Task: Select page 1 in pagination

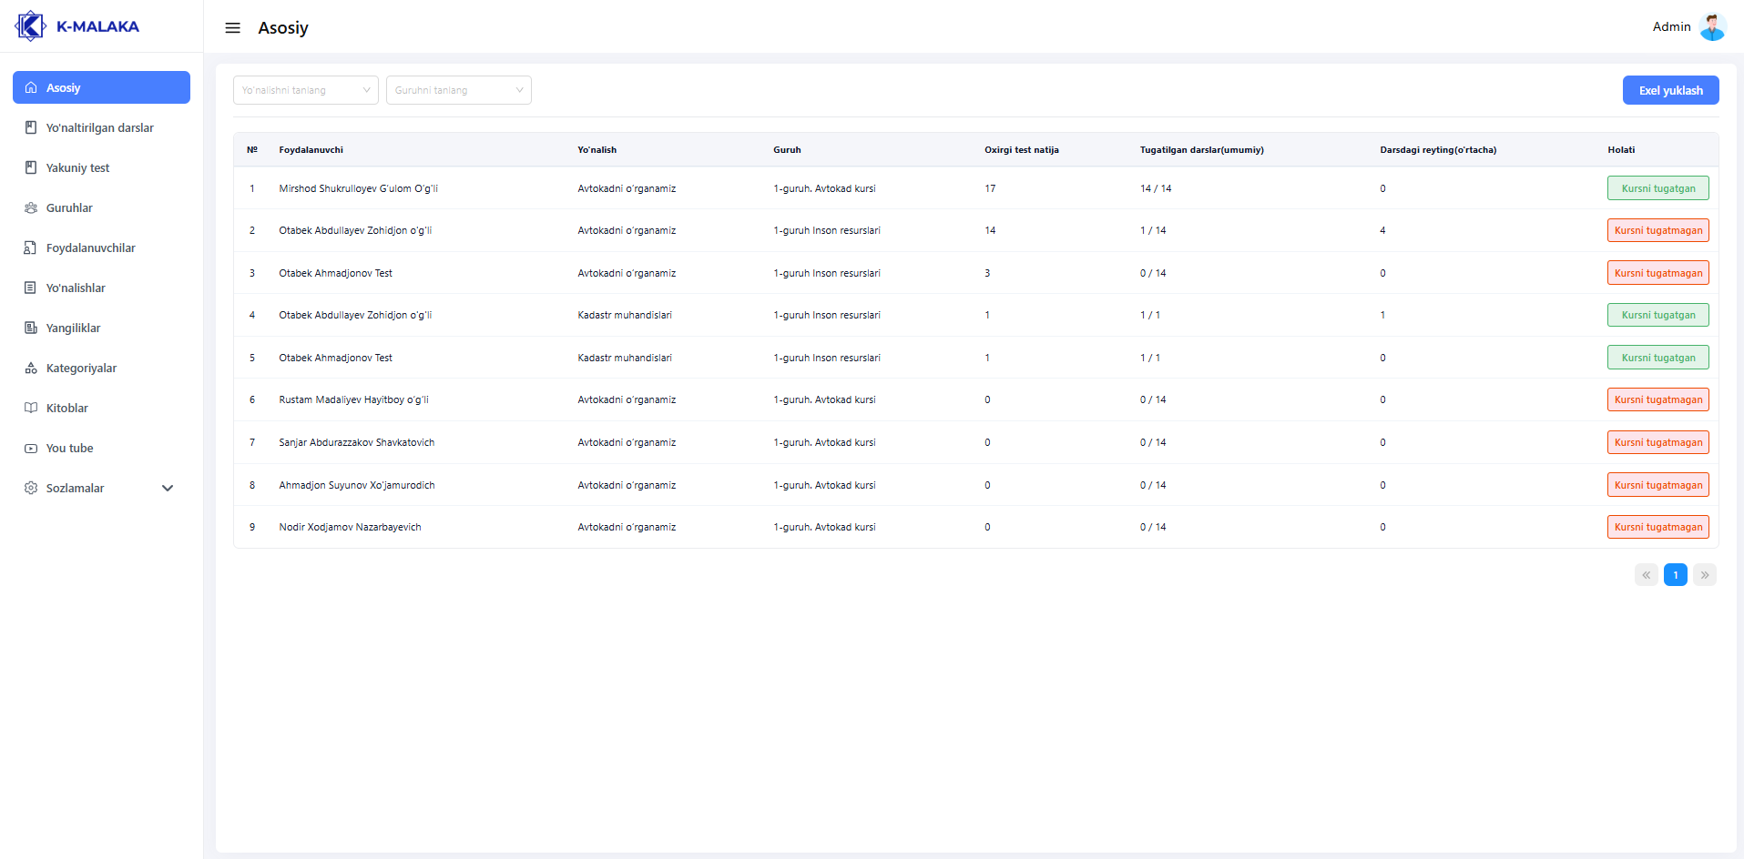Action: tap(1676, 575)
